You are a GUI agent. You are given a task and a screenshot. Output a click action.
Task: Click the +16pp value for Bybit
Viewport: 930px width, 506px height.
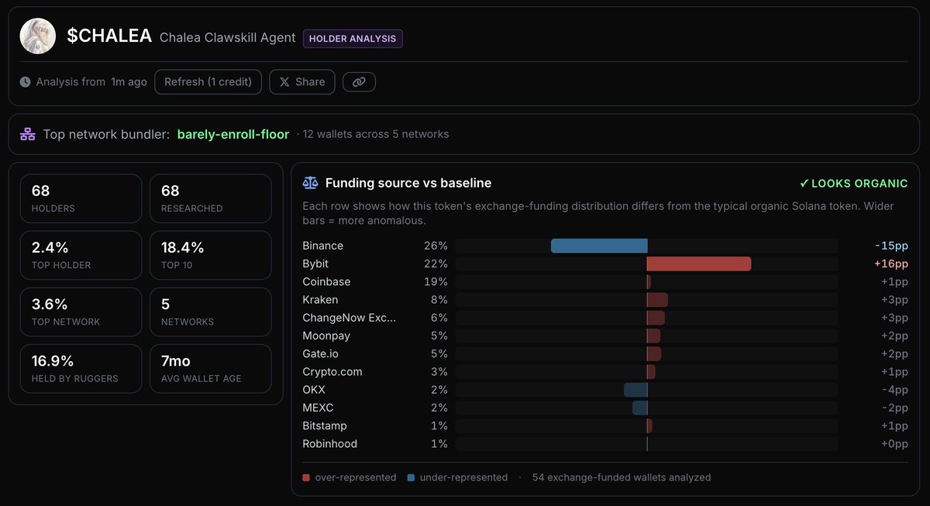point(891,263)
